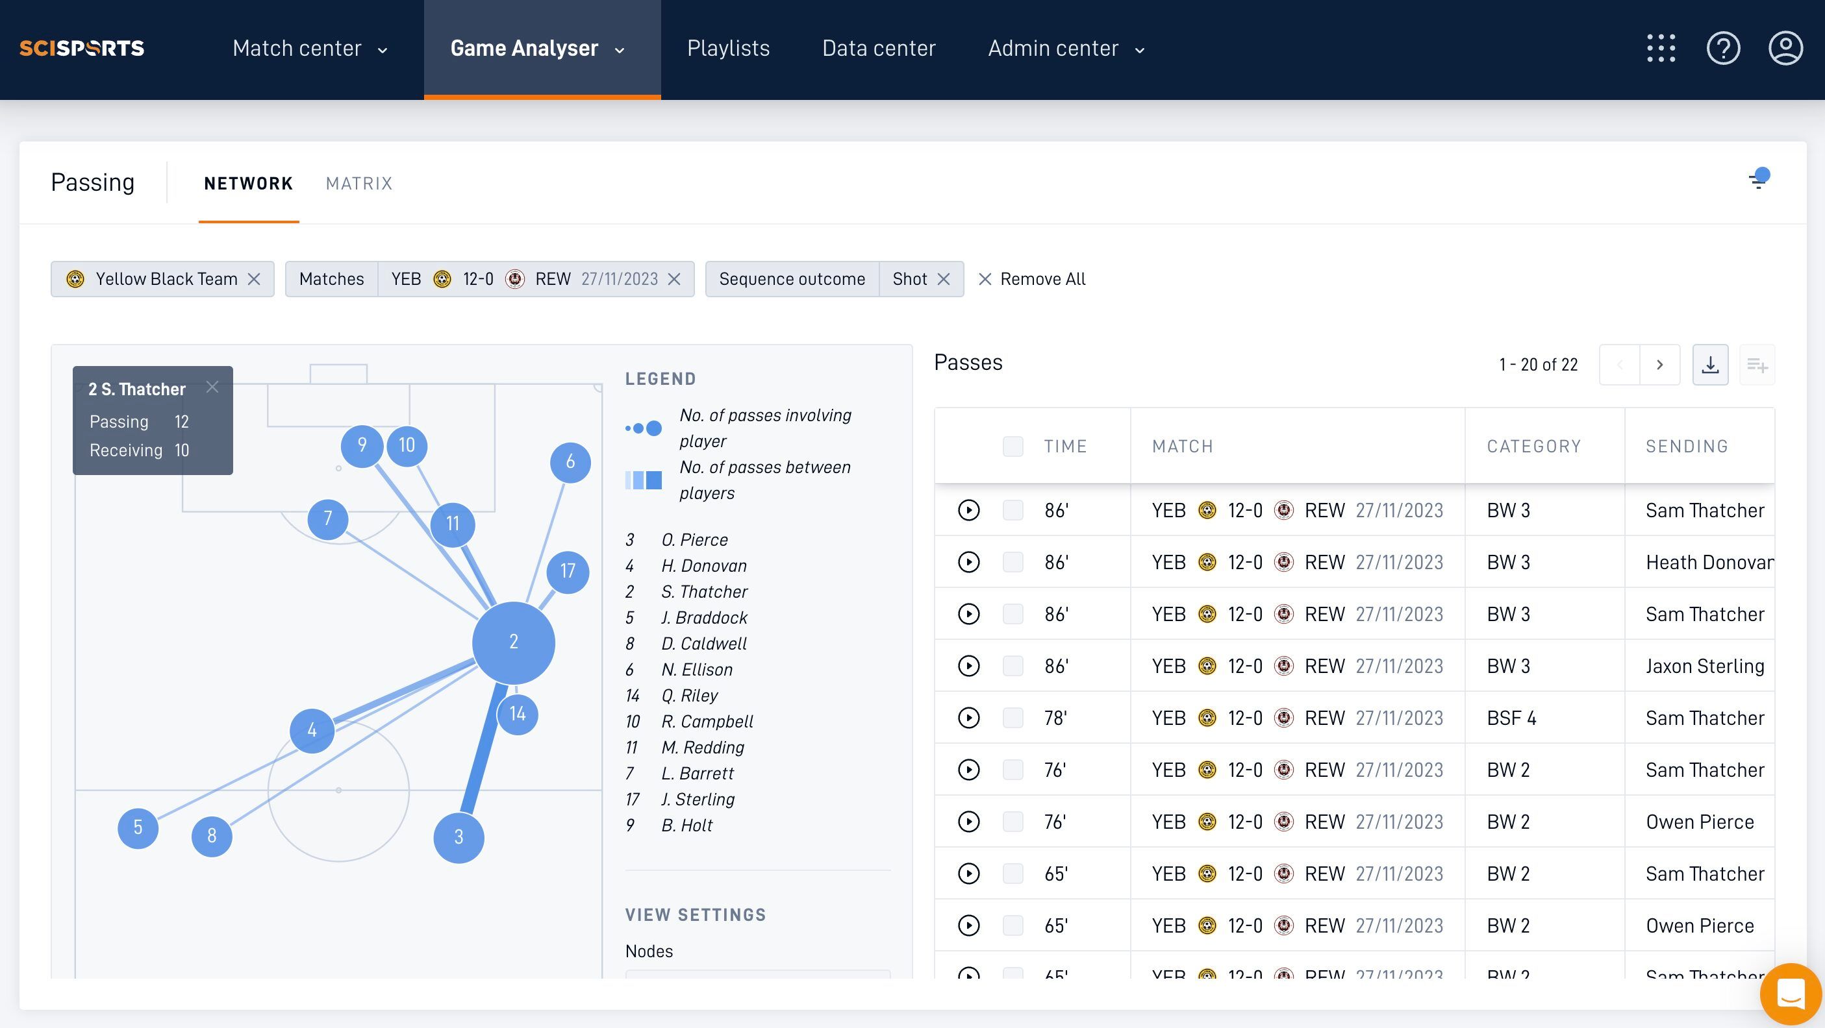Play the 86' Jaxon Sterling pass clip
The height and width of the screenshot is (1028, 1825).
click(x=968, y=665)
